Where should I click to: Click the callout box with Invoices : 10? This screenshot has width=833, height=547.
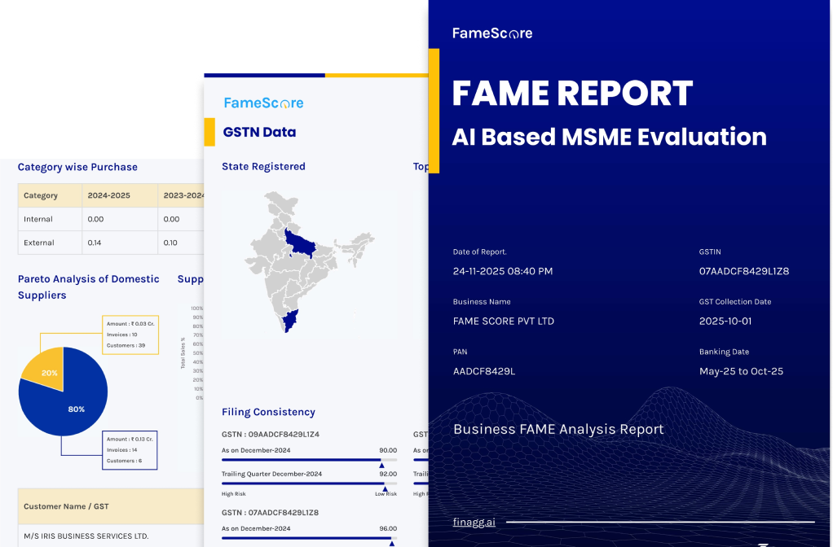click(130, 335)
